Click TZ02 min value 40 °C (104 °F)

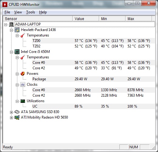click(x=112, y=46)
